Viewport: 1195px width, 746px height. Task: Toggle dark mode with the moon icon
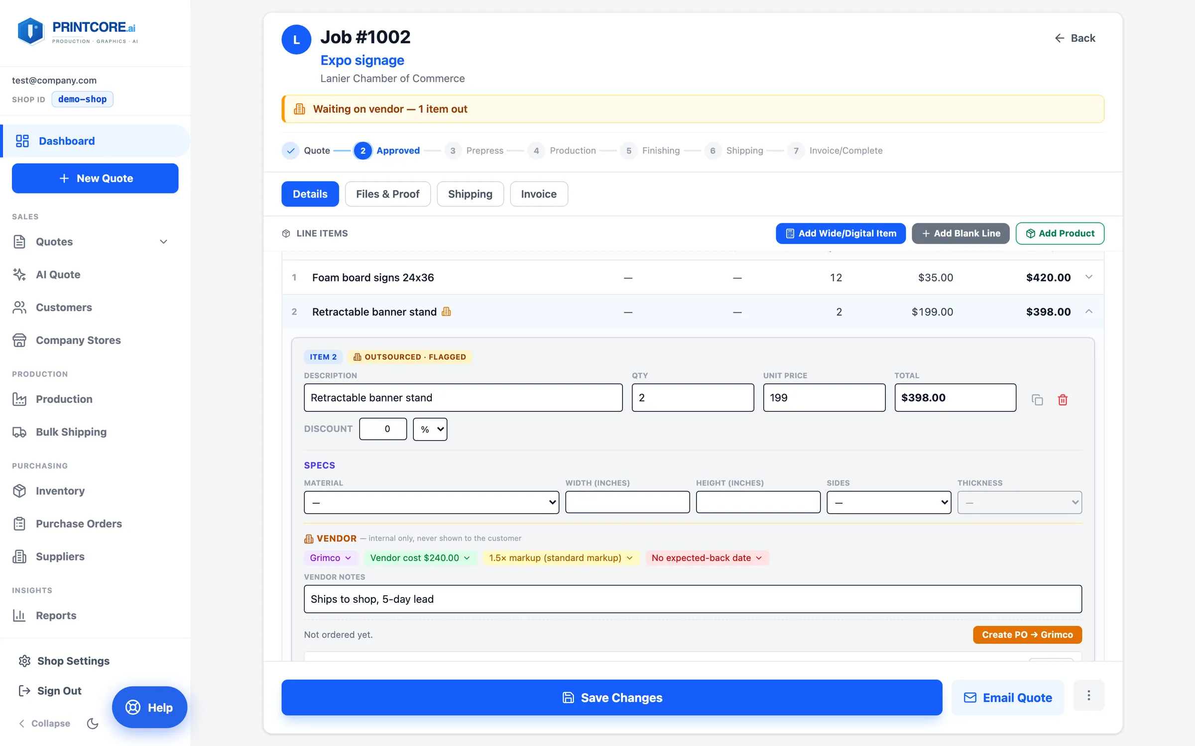click(x=93, y=723)
